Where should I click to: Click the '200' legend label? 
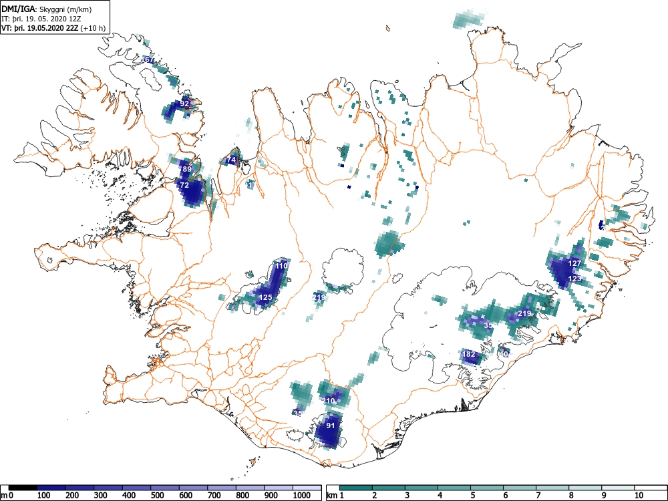(72, 495)
